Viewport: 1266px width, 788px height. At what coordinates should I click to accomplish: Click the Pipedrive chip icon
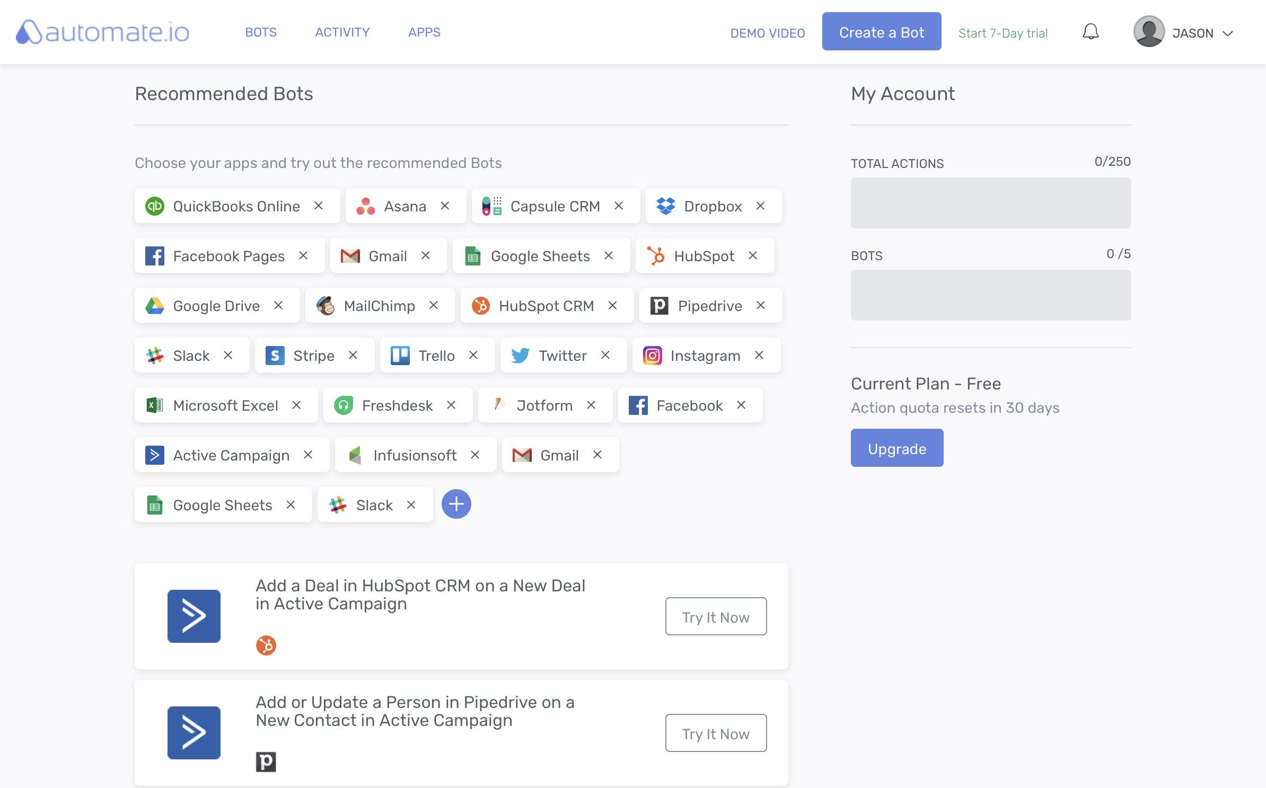660,306
